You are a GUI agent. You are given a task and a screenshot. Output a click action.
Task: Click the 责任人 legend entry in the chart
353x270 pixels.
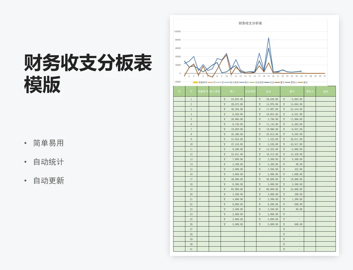[x=292, y=82]
